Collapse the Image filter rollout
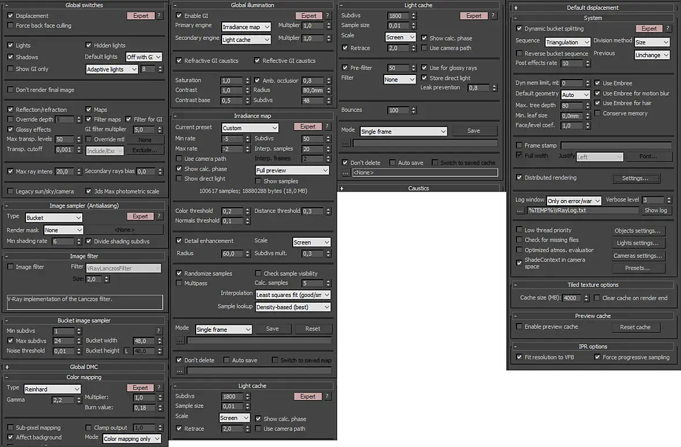This screenshot has width=681, height=447. point(7,257)
